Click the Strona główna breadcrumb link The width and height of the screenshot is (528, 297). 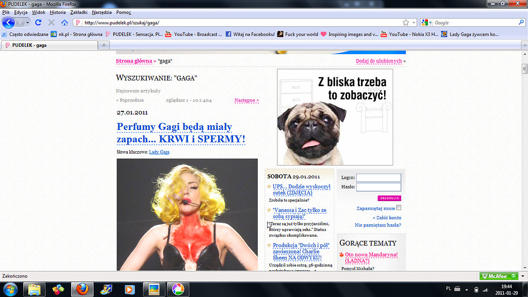tap(134, 61)
